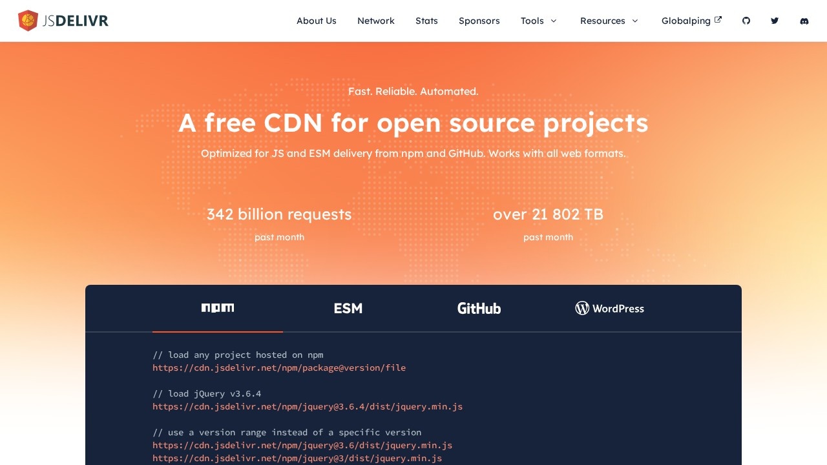Go to the Network page
The image size is (827, 465).
[x=376, y=21]
